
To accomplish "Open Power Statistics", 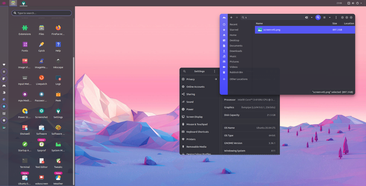I will [25, 113].
